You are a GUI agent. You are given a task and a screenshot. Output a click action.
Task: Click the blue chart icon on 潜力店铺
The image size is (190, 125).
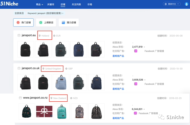pyautogui.click(x=63, y=22)
